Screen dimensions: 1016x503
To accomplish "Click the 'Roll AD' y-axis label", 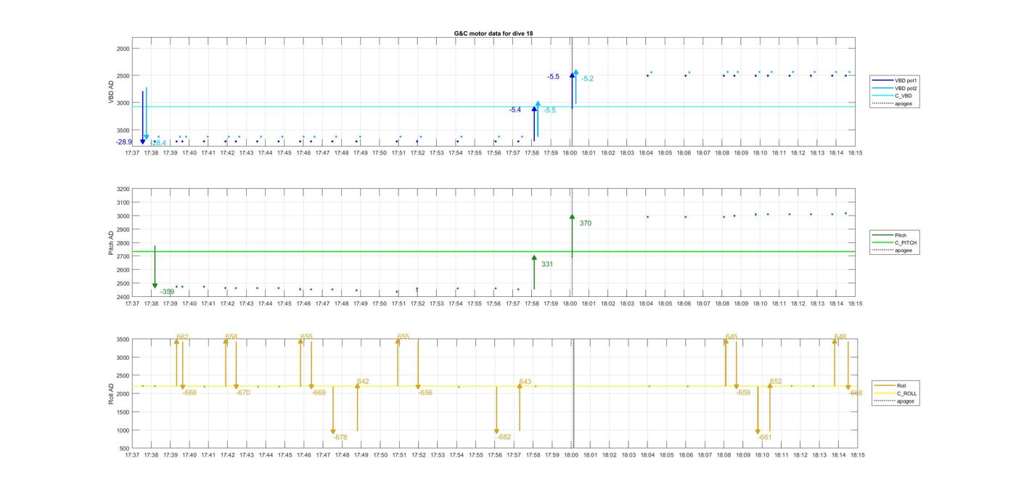I will tap(112, 393).
